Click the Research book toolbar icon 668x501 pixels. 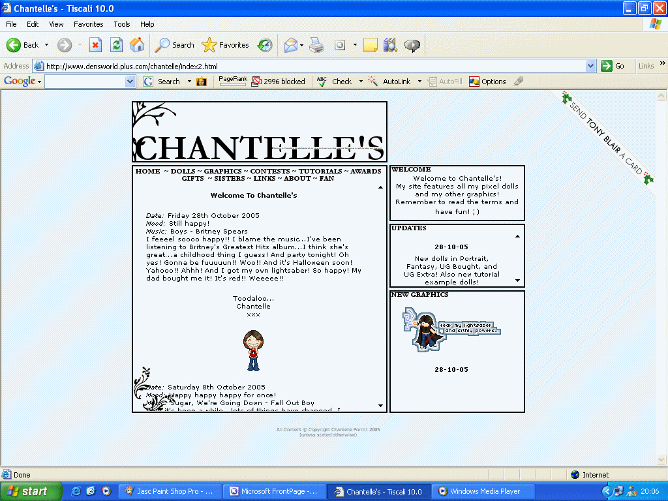(x=390, y=45)
